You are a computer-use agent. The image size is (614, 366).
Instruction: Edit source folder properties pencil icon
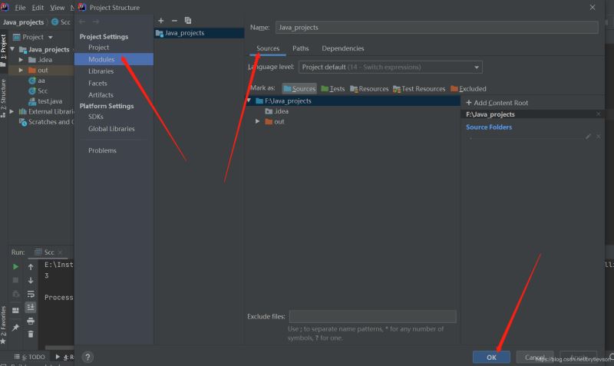[x=588, y=137]
